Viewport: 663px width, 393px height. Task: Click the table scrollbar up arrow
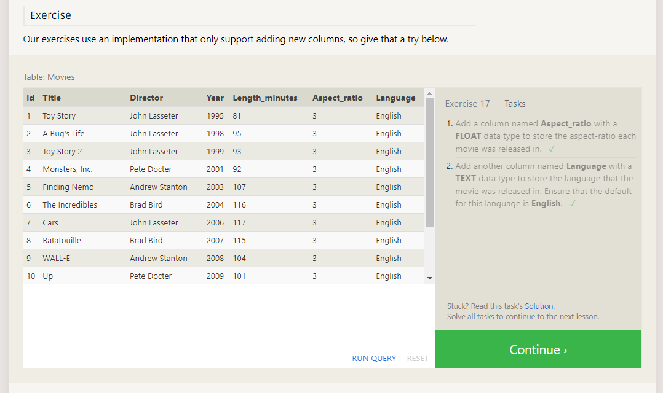click(x=429, y=93)
